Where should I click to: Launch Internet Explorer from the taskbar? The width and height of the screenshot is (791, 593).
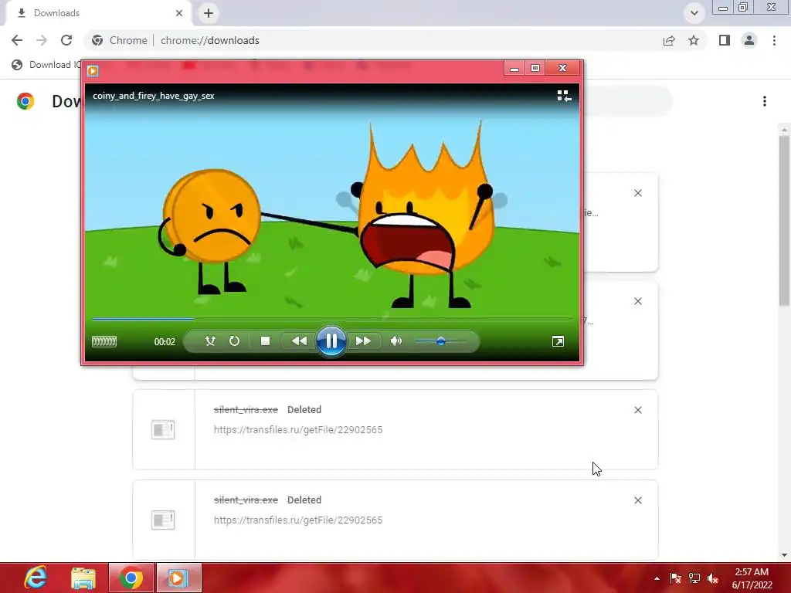pyautogui.click(x=36, y=578)
